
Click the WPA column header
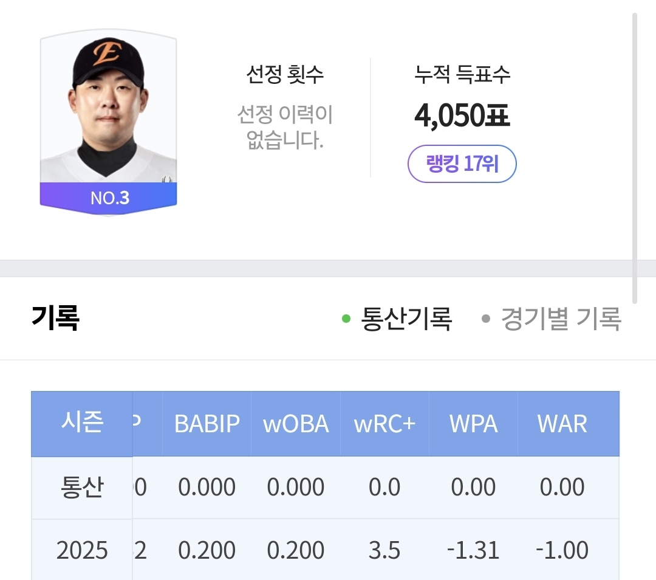tap(473, 424)
